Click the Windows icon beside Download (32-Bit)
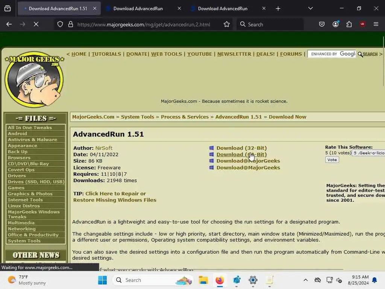The width and height of the screenshot is (385, 289). point(211,148)
